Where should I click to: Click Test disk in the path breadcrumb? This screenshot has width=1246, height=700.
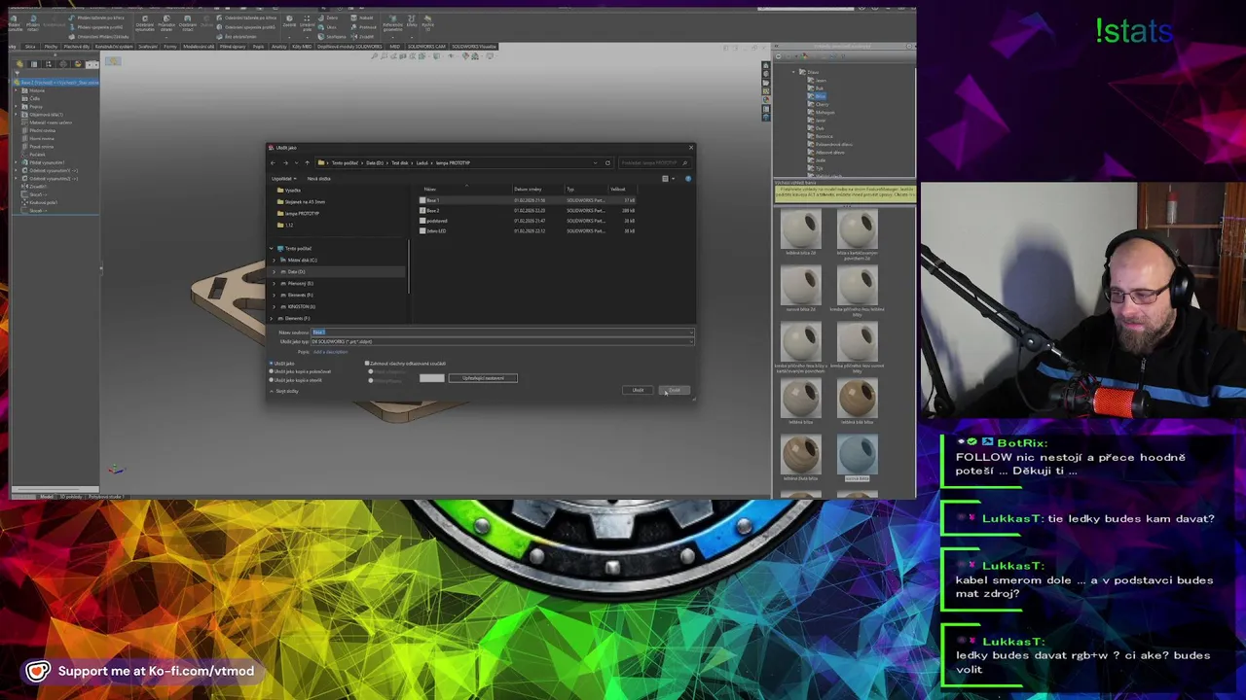coord(399,162)
